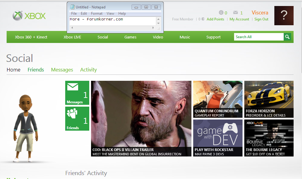Open Xbox LIVE nav item
Screen dimensions: 302x179
click(72, 37)
